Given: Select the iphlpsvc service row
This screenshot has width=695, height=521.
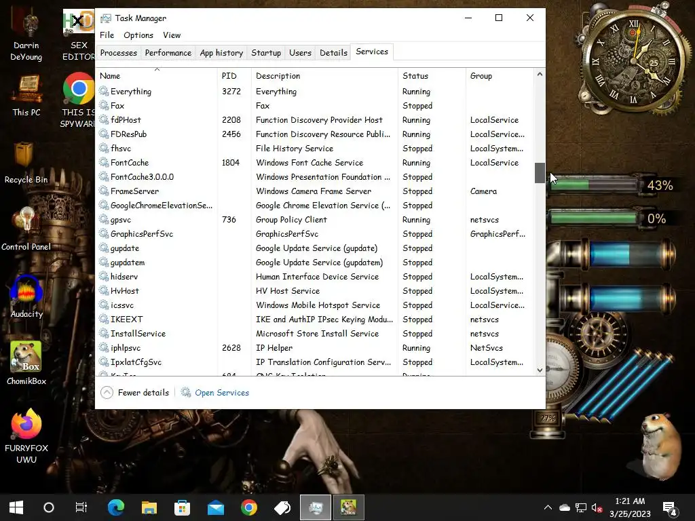Looking at the screenshot, I should coord(315,348).
